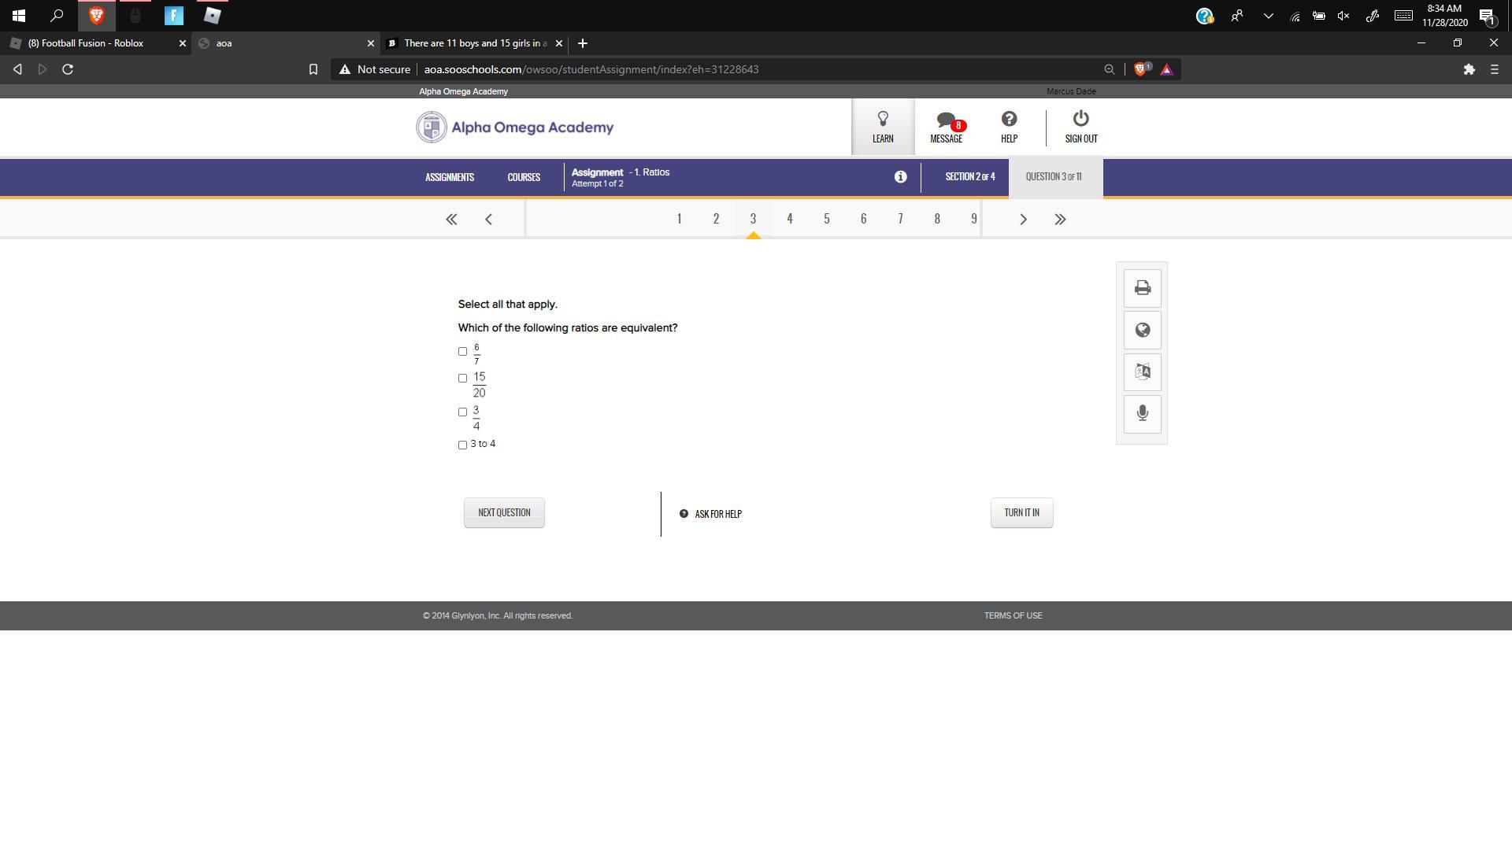This screenshot has height=850, width=1512.
Task: Check the '3 to 4' checkbox
Action: coord(462,445)
